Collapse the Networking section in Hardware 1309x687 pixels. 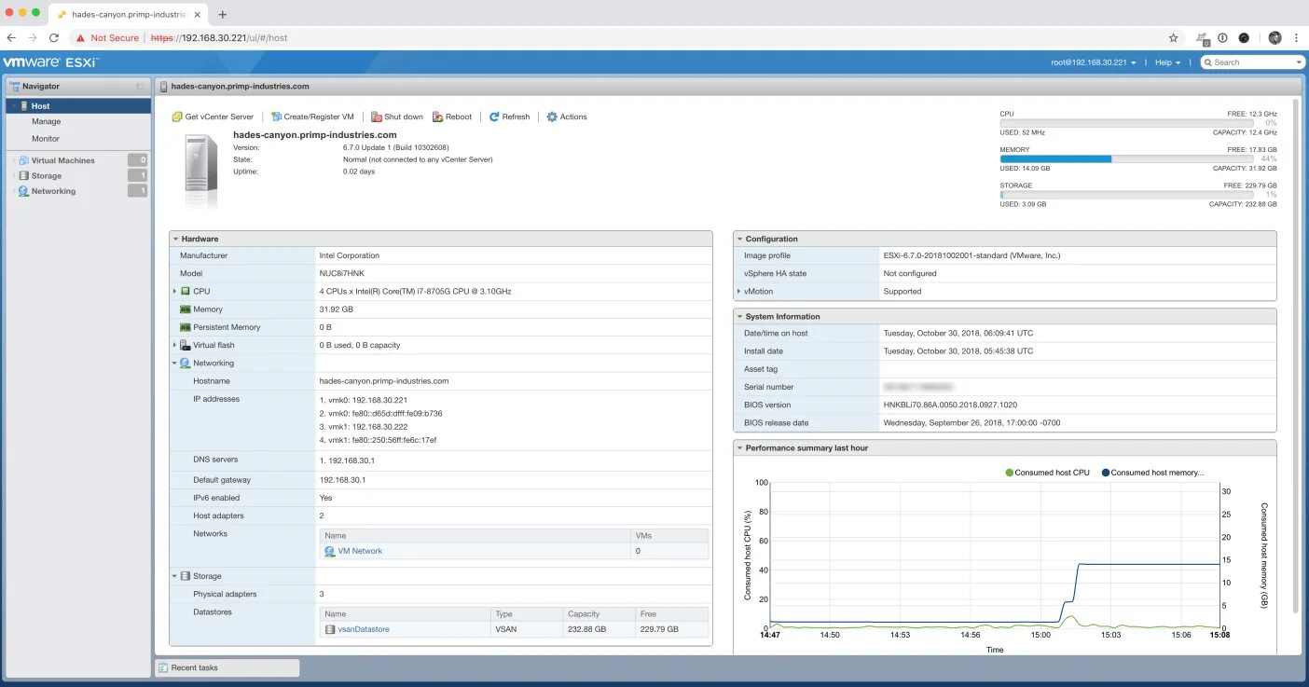tap(174, 363)
